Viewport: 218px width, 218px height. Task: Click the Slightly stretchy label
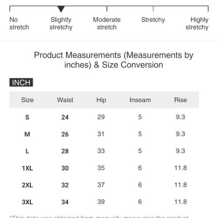pyautogui.click(x=61, y=23)
